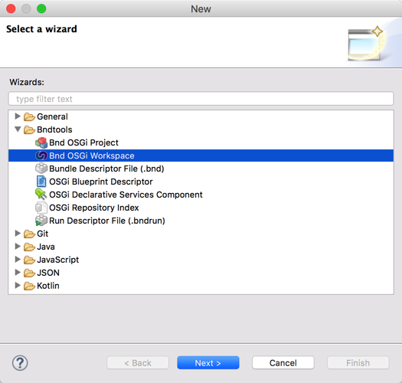Select the 'JavaScript' category label
Image resolution: width=402 pixels, height=383 pixels.
pos(58,260)
